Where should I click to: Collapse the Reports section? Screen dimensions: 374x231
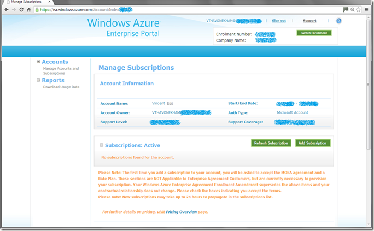tap(38, 80)
